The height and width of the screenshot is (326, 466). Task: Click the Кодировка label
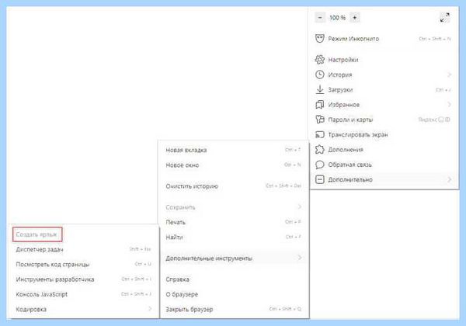tap(31, 309)
